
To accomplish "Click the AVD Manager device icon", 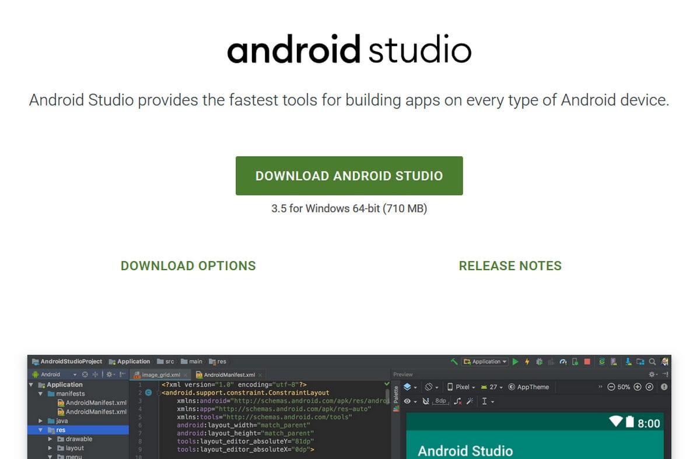I will [x=614, y=362].
